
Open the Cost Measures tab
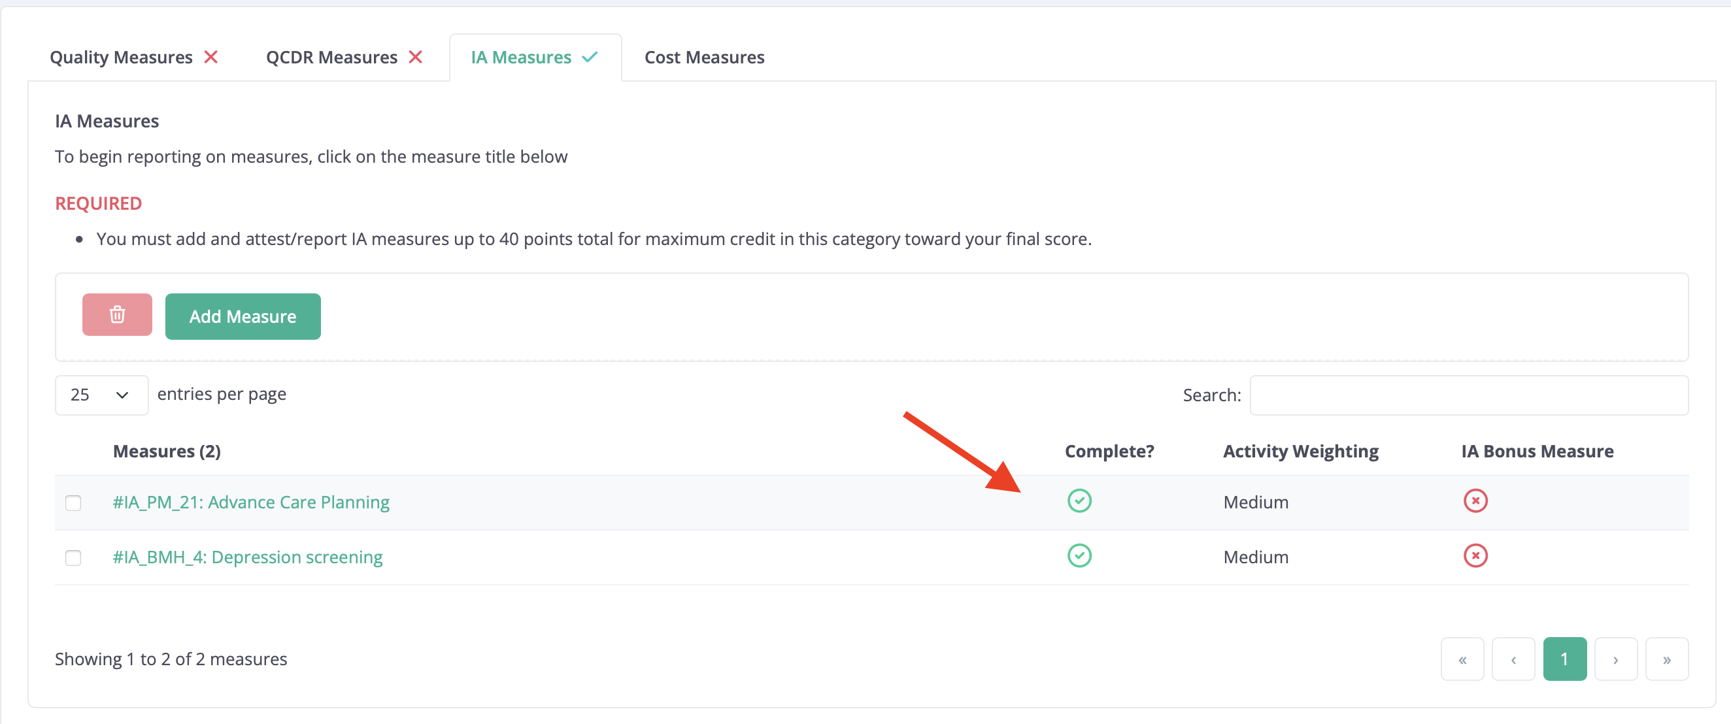(704, 58)
